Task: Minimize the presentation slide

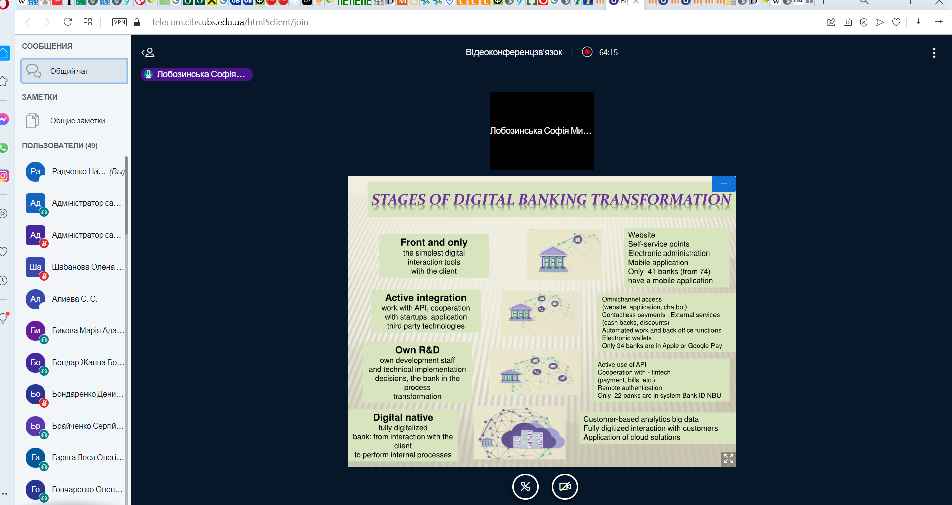Action: pyautogui.click(x=724, y=184)
